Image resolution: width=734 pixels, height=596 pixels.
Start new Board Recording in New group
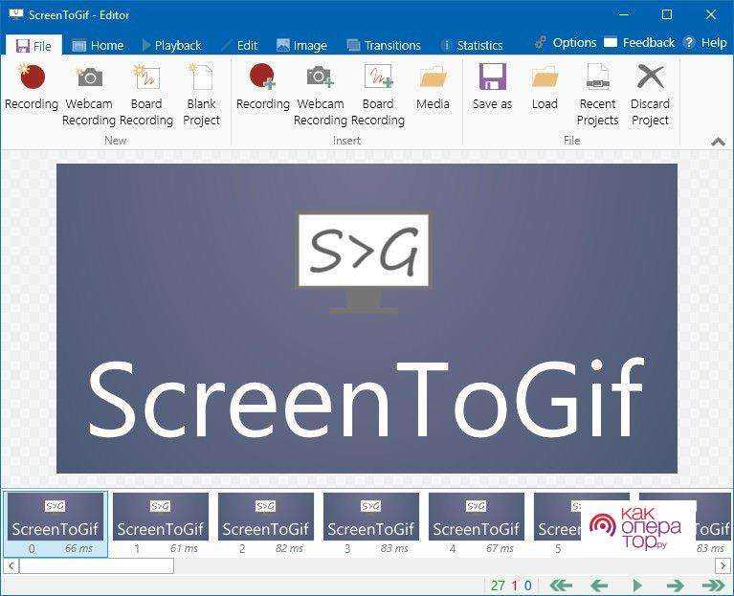coord(146,96)
